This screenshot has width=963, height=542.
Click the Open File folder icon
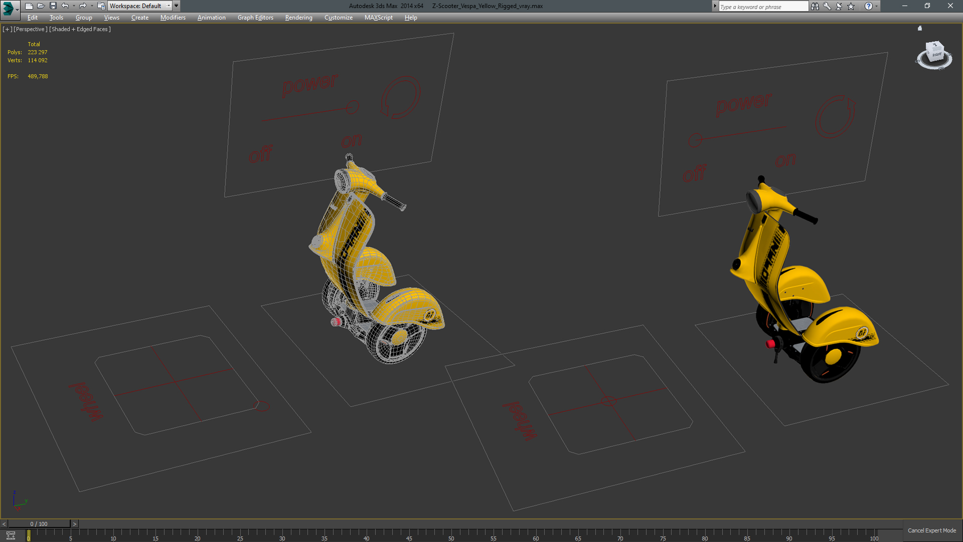point(41,6)
